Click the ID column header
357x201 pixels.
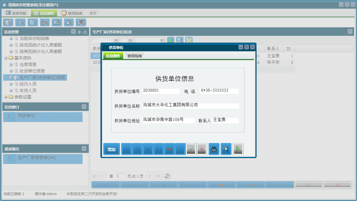[289, 49]
